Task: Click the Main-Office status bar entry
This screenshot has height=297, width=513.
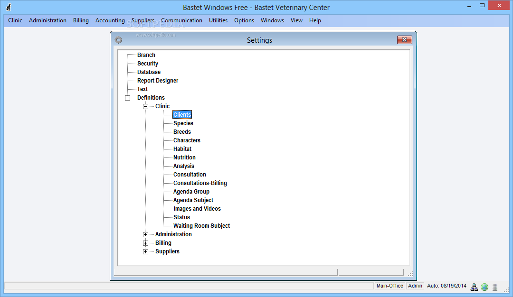Action: point(389,286)
